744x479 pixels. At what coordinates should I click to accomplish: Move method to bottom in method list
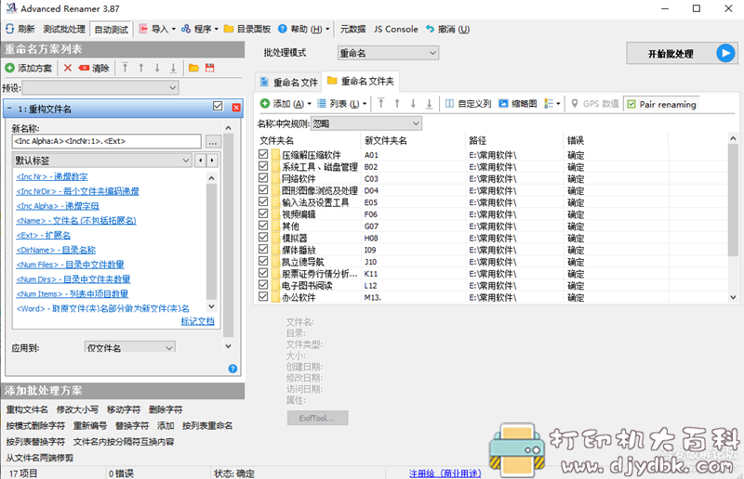tap(173, 68)
